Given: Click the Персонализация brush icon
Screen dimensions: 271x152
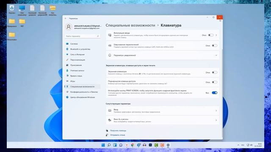Looking at the screenshot, I should pyautogui.click(x=67, y=60).
